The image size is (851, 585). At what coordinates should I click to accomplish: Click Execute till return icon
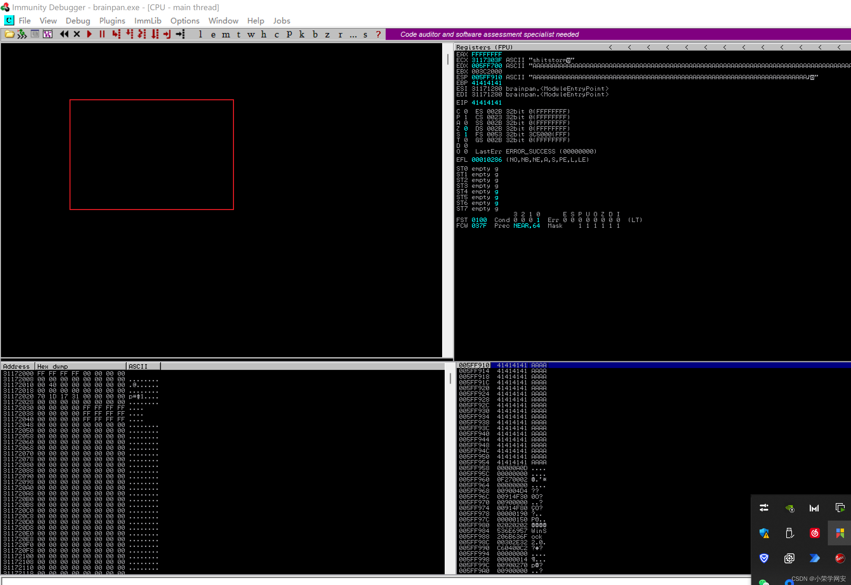tap(167, 34)
